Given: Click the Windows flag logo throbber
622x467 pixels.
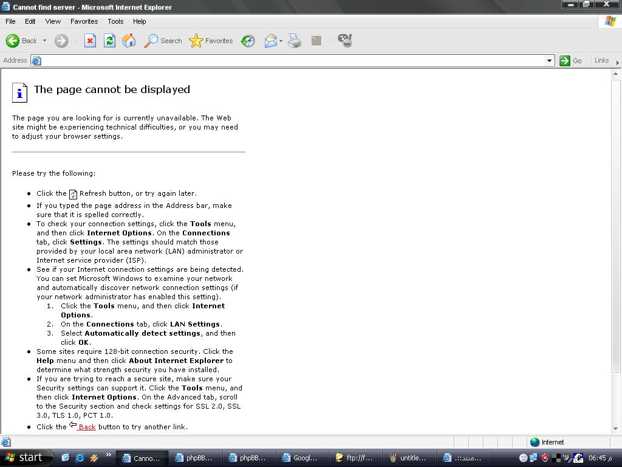Looking at the screenshot, I should click(x=610, y=21).
